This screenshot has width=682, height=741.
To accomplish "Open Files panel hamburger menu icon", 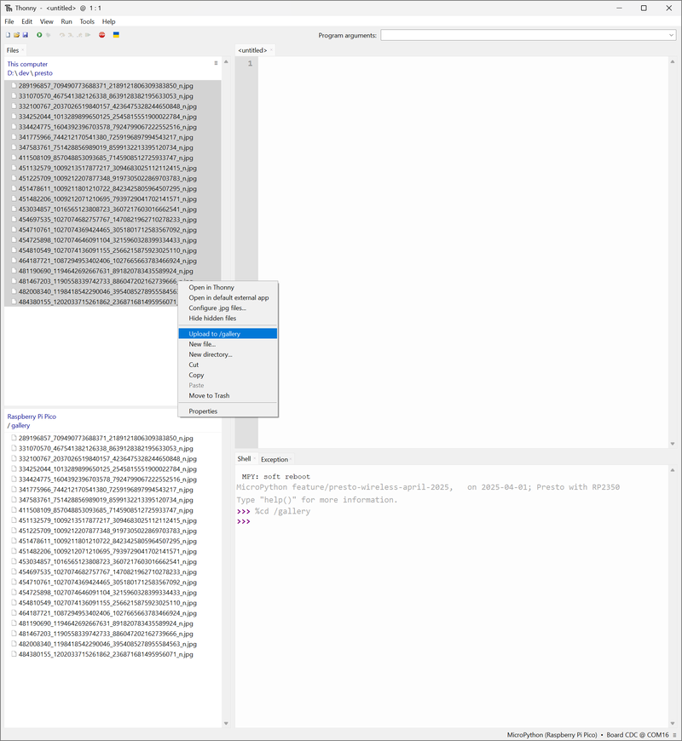I will coord(216,64).
